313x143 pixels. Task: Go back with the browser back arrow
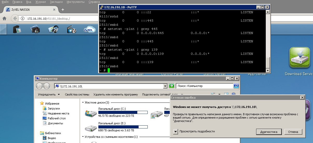coord(15,19)
